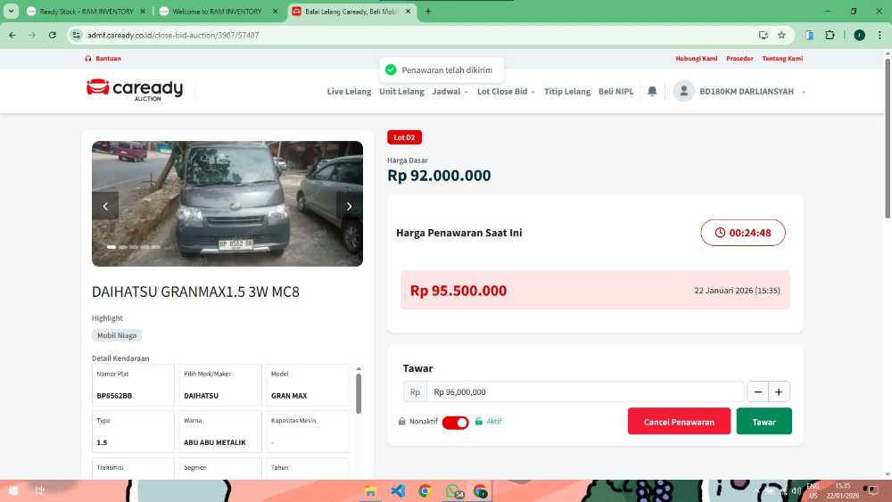Click the bid amount input field

pos(584,391)
